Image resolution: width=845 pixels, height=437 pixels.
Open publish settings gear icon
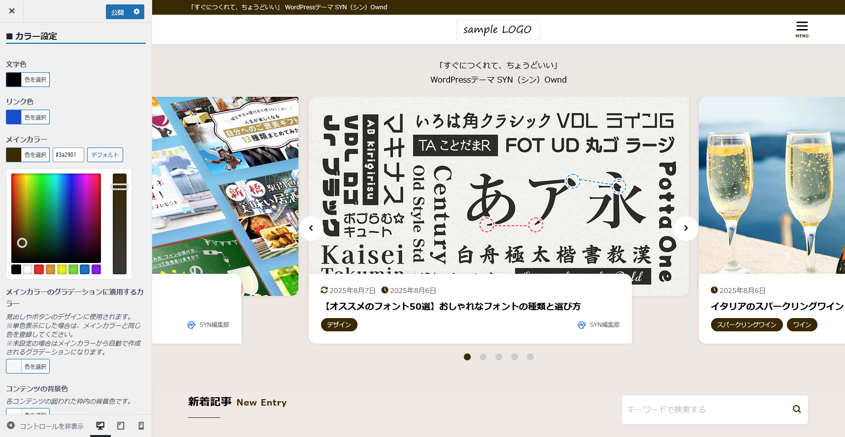(137, 12)
